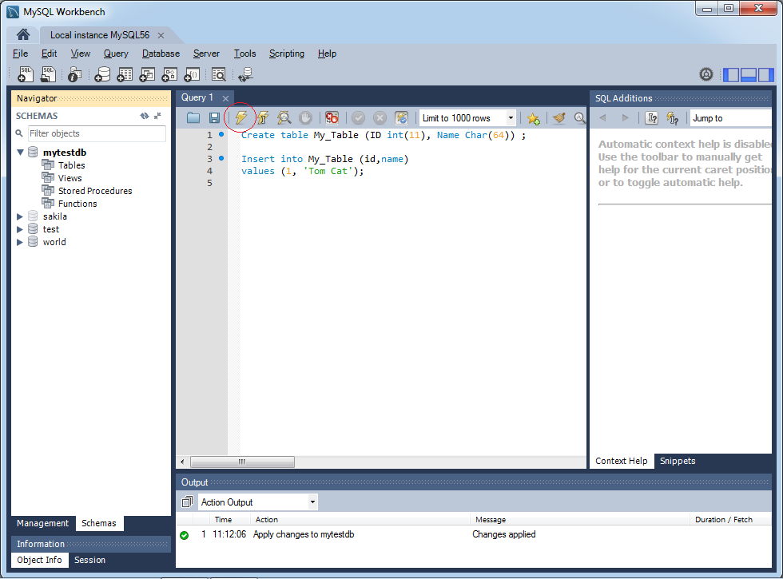
Task: Toggle auto-commit mode icon
Action: click(401, 118)
